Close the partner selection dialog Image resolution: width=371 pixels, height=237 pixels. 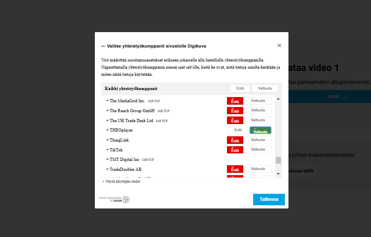pos(279,46)
